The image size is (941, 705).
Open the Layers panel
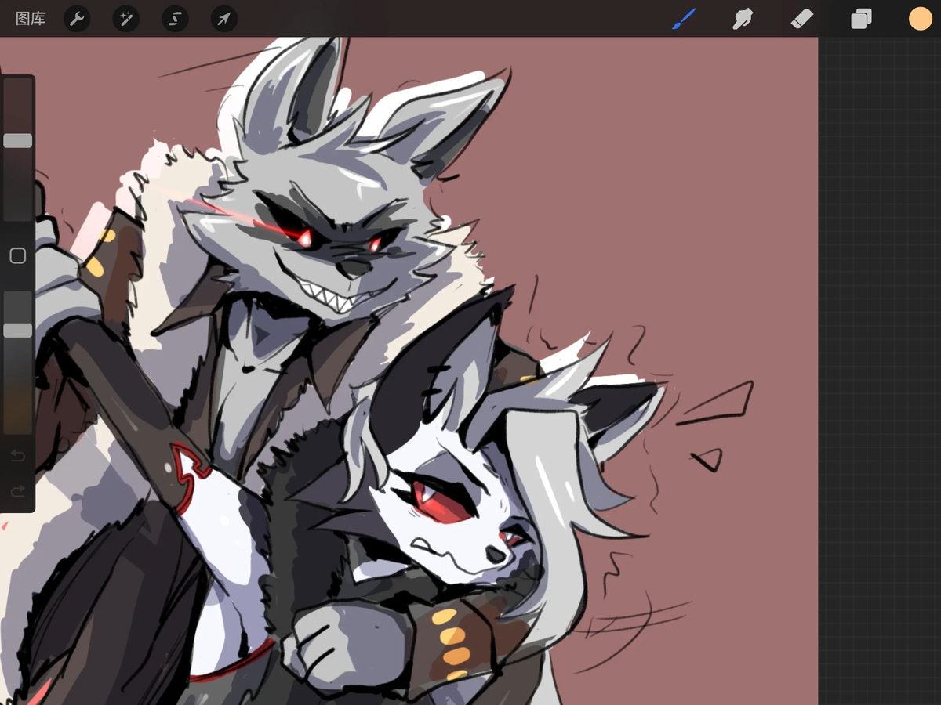click(861, 19)
